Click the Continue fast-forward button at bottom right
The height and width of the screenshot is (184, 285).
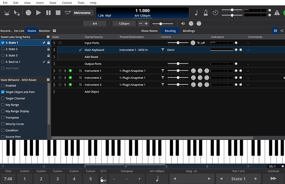273,179
